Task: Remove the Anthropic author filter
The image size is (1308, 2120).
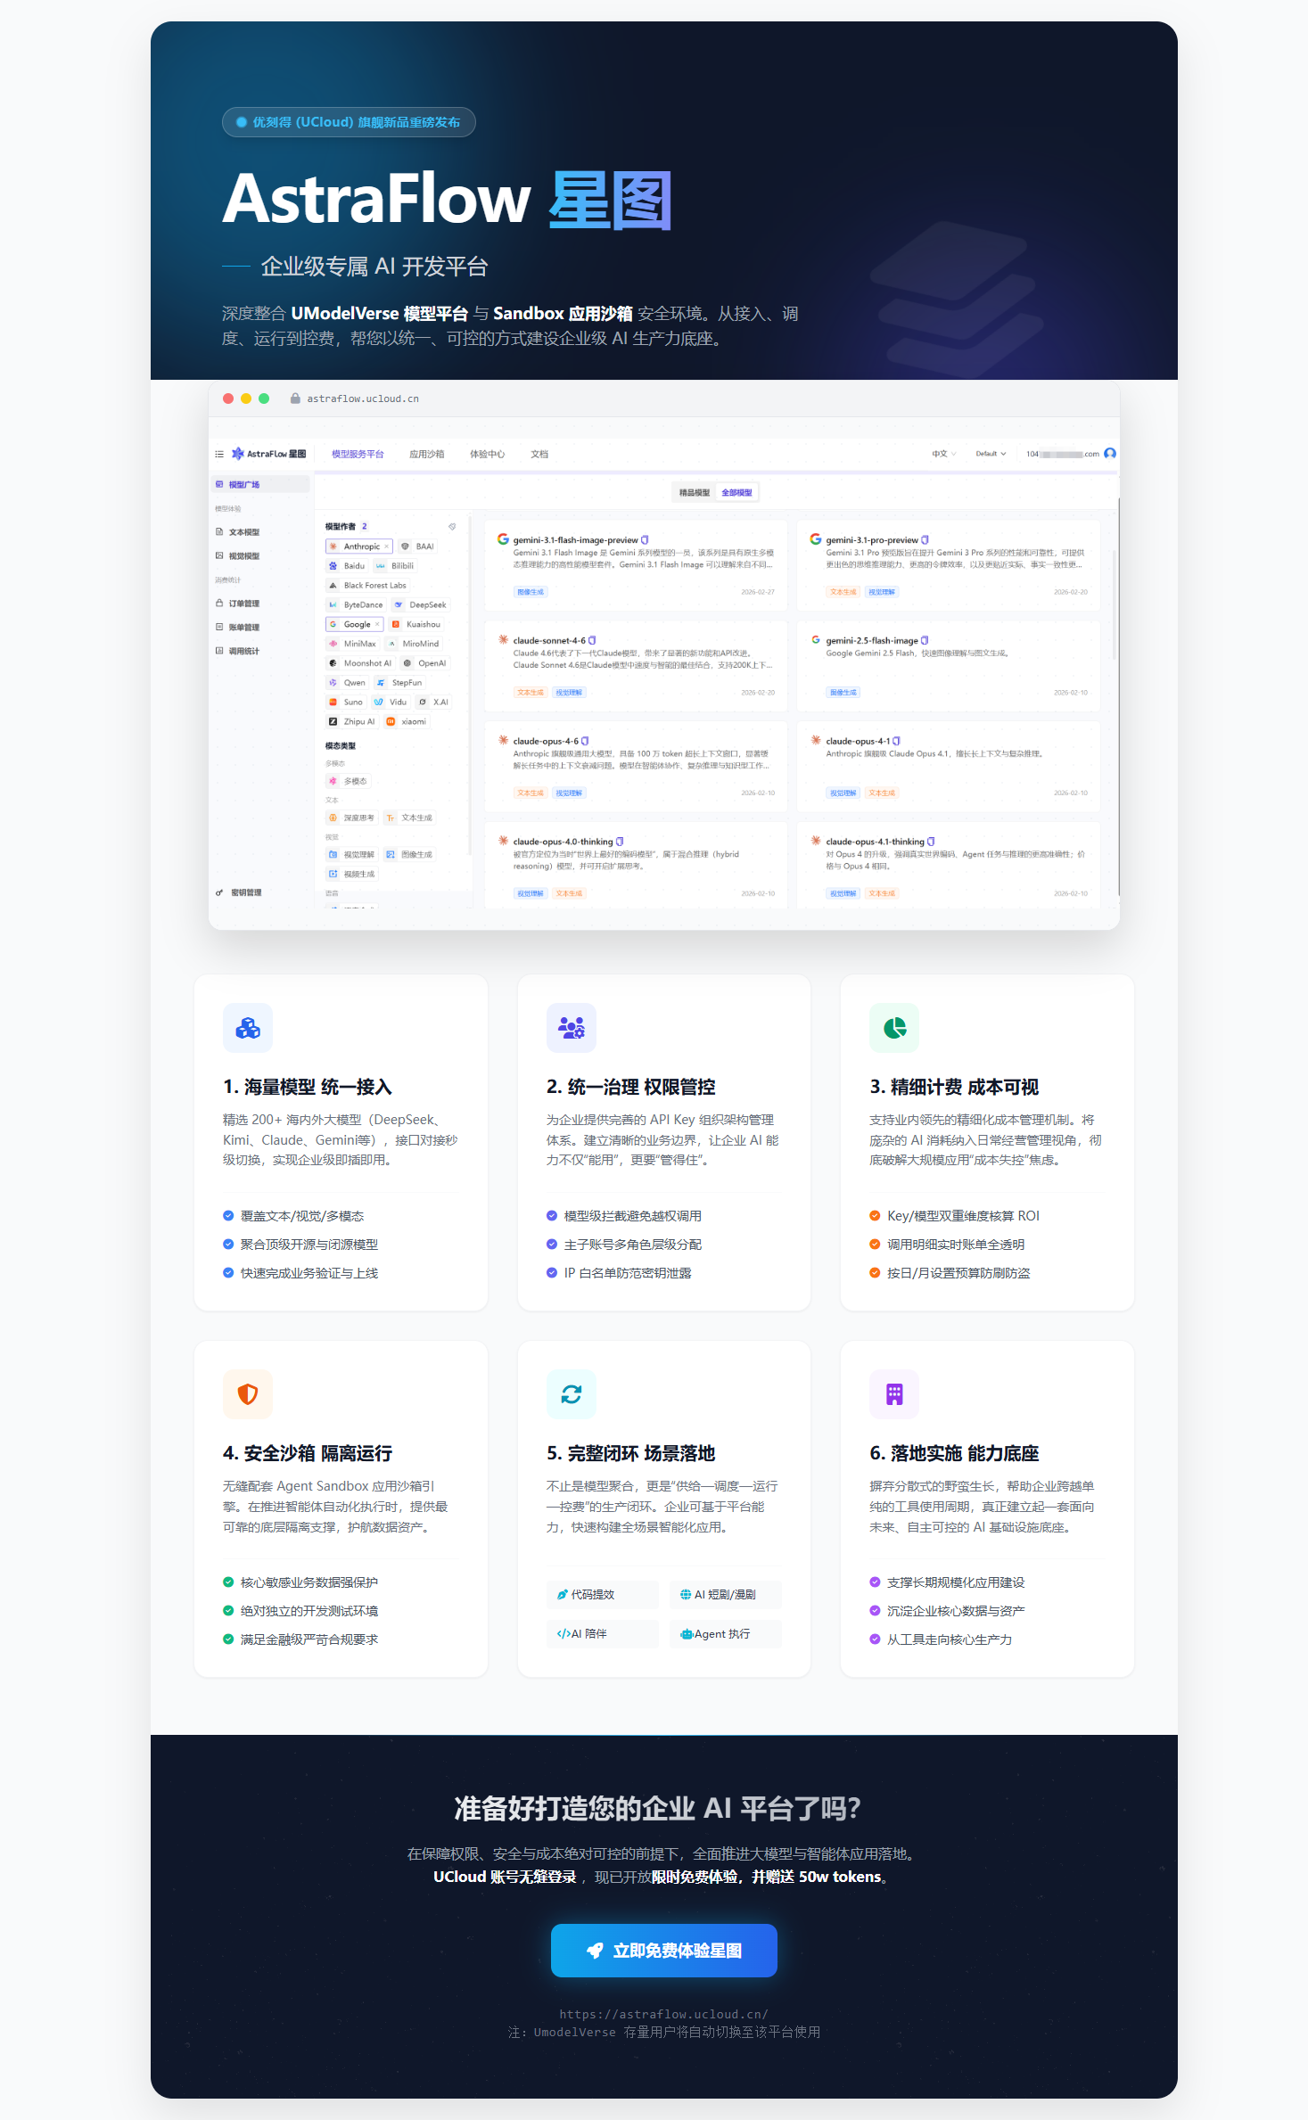Action: click(386, 546)
